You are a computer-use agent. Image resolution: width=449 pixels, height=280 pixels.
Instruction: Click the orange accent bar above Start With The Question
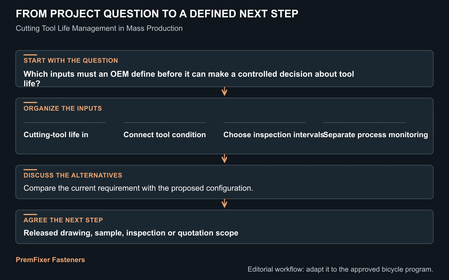click(x=30, y=55)
